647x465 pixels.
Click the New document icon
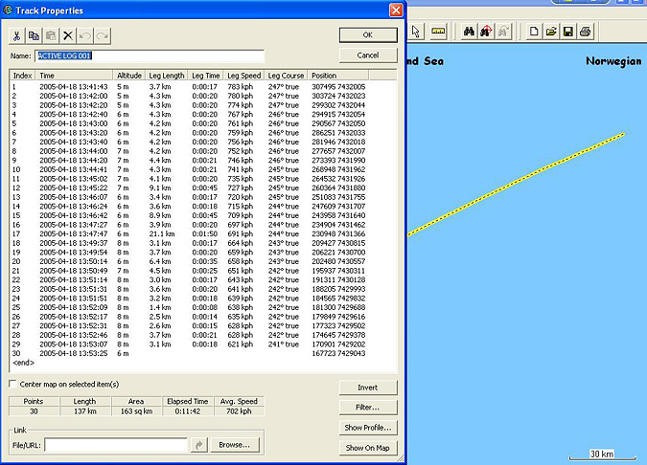534,32
